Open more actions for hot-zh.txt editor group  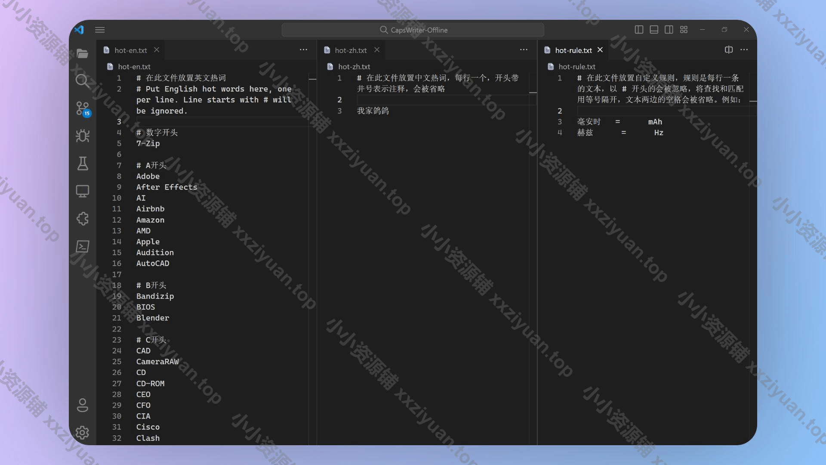[x=524, y=50]
